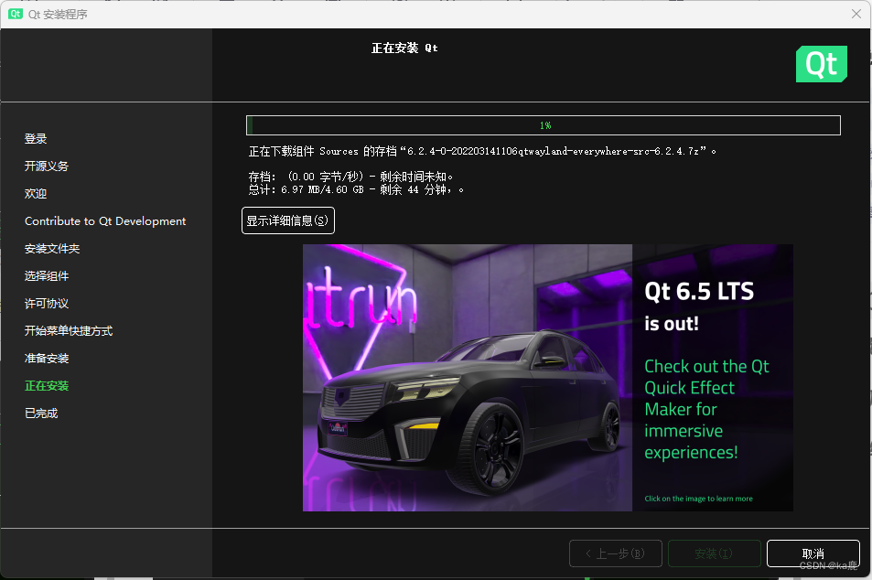Select the 登录 step in the sidebar

tap(36, 138)
